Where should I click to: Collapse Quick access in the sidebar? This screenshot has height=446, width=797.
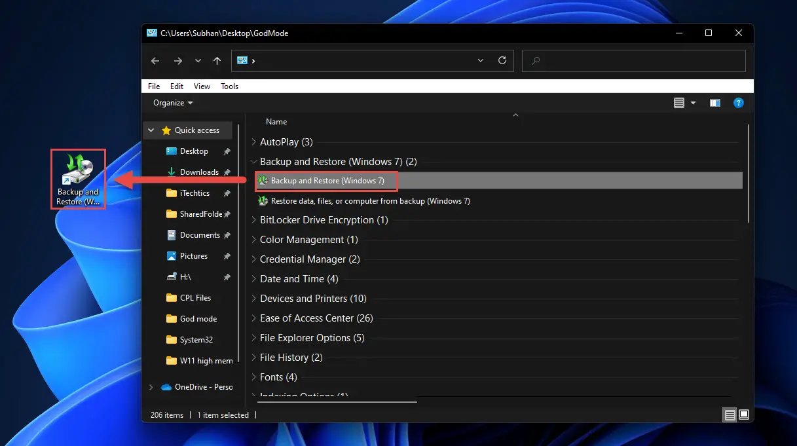[x=151, y=130]
